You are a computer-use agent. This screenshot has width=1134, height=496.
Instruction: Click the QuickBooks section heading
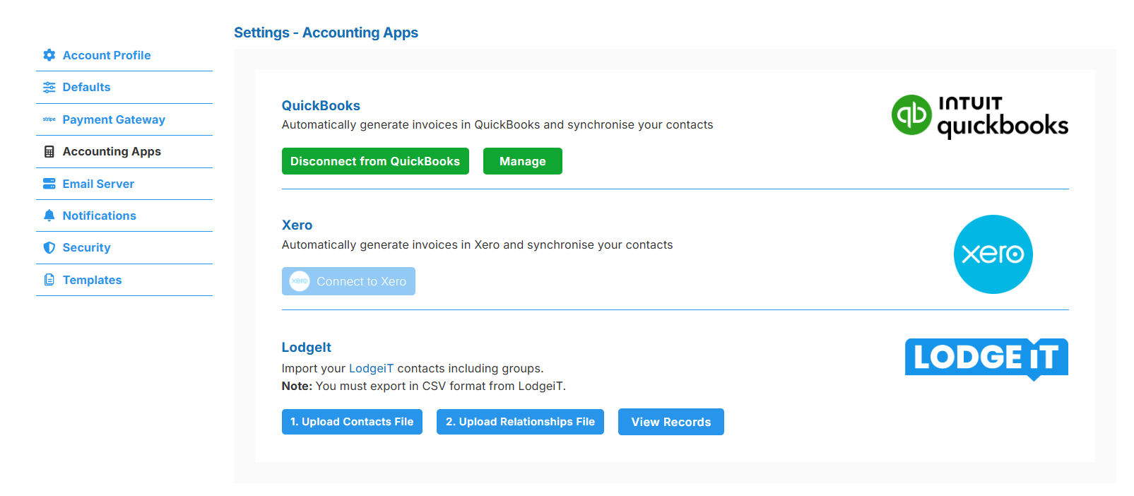coord(321,105)
